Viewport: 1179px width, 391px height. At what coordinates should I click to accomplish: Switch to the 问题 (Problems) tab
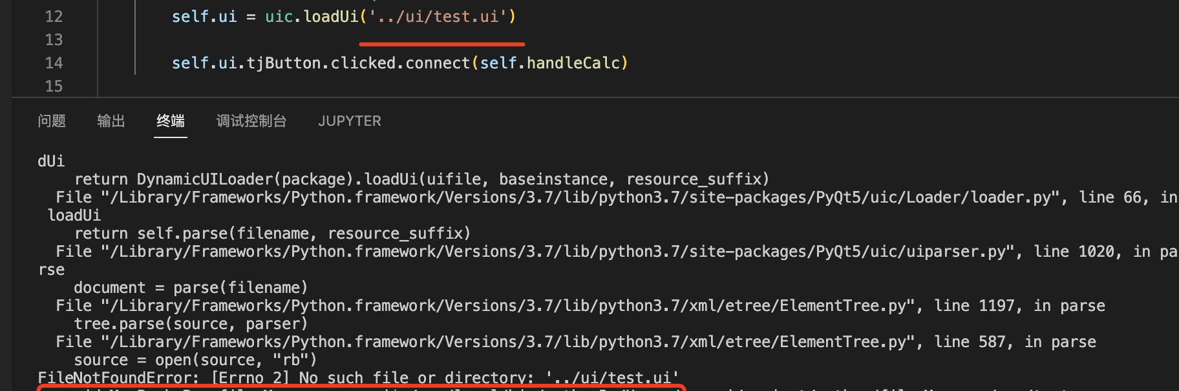pyautogui.click(x=52, y=121)
